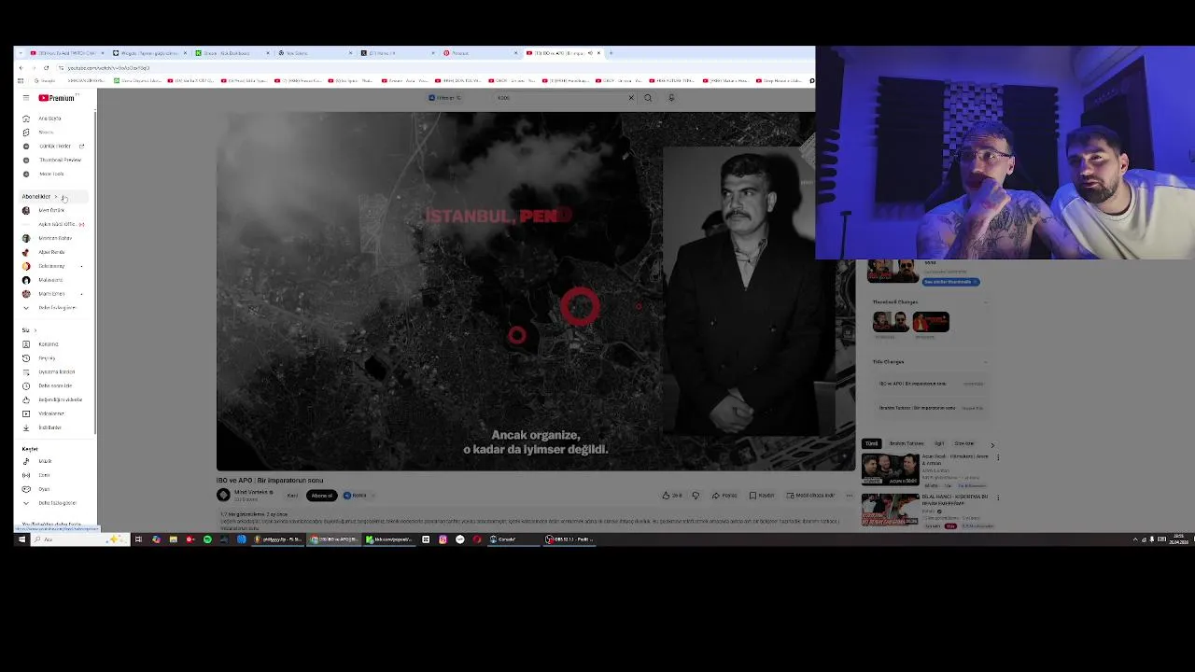Open Mert Öztürk subscription channel
The height and width of the screenshot is (672, 1195).
coord(51,211)
